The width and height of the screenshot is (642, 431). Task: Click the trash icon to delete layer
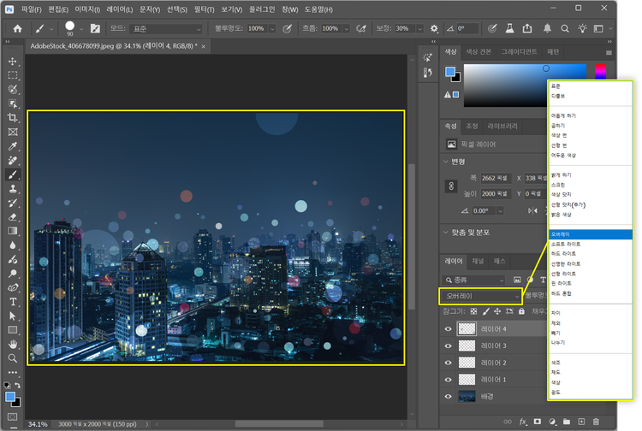[596, 421]
